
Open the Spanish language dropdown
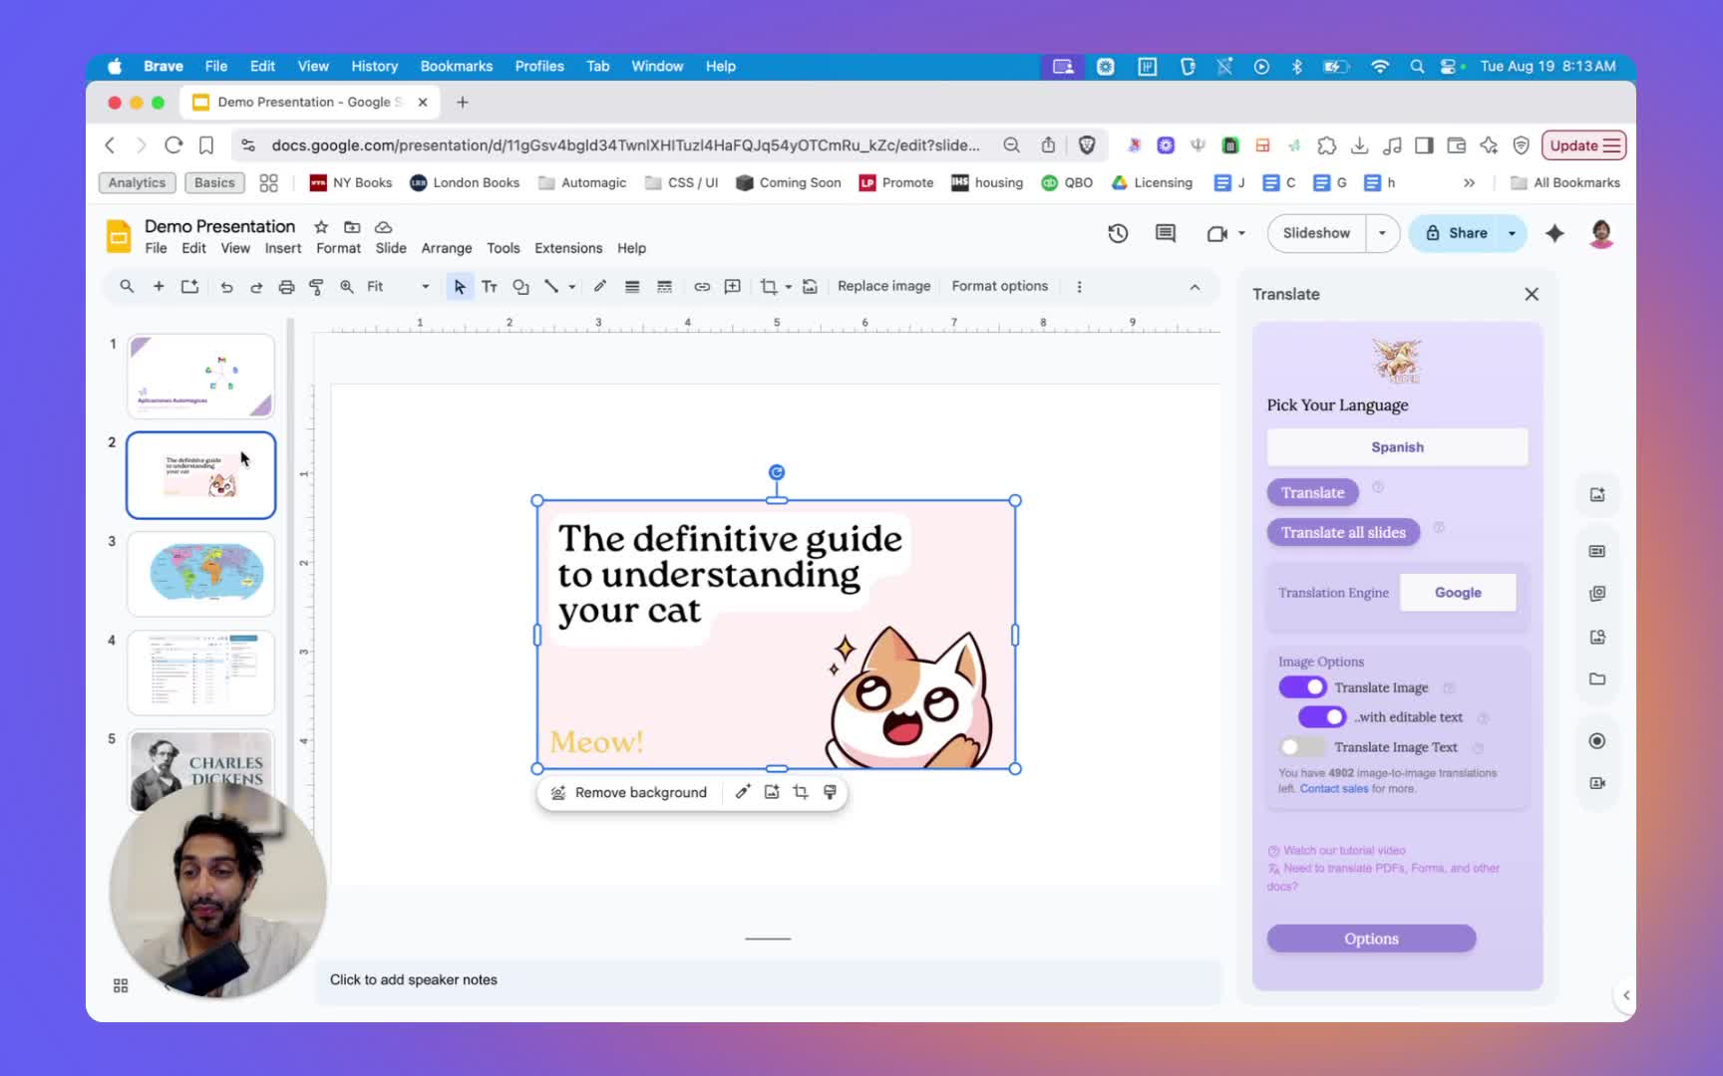[1397, 447]
